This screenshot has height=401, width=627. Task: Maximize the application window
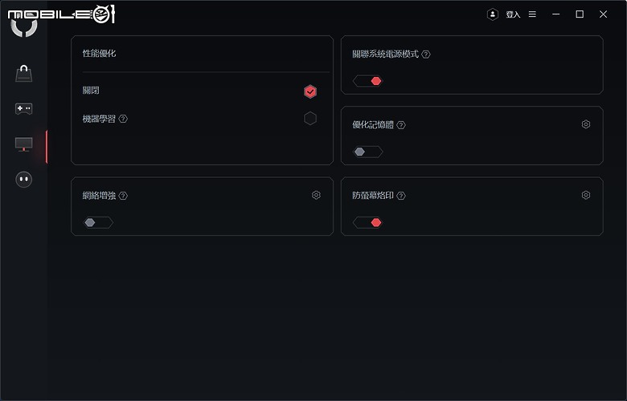point(580,14)
